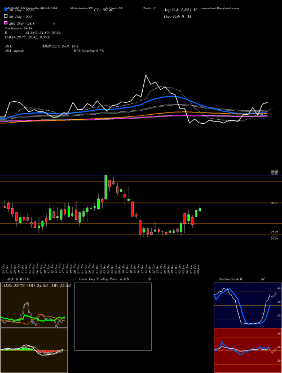
Task: Open the ADX indicator mini chart
Action: point(34,305)
